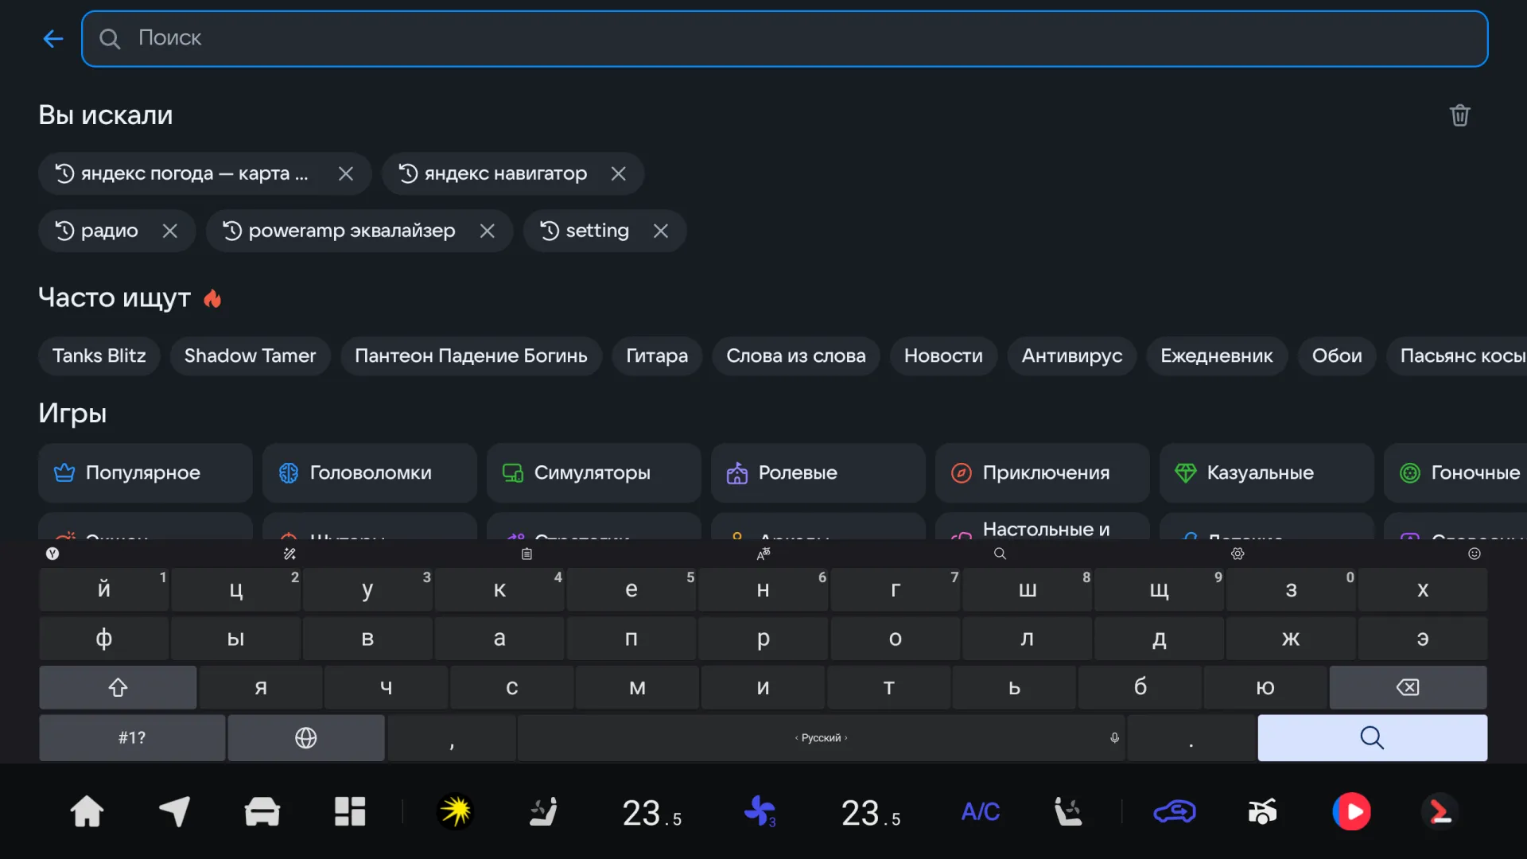Screen dimensions: 1527x859
Task: Tap the Антивирус suggestion chip
Action: coord(1071,356)
